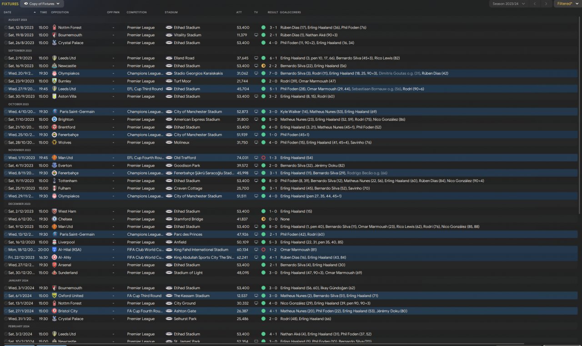Select the Brighton club badge
Screen dimensions: 582x346
(55, 119)
